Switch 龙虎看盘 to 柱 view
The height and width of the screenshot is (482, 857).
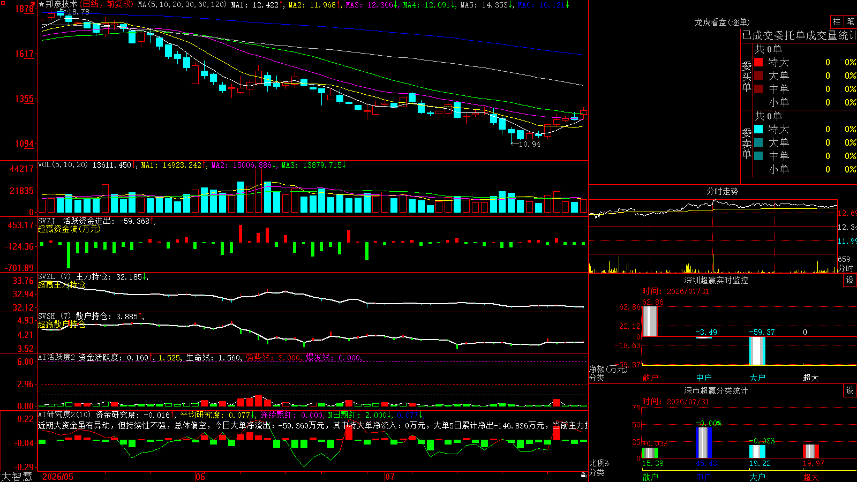click(837, 21)
